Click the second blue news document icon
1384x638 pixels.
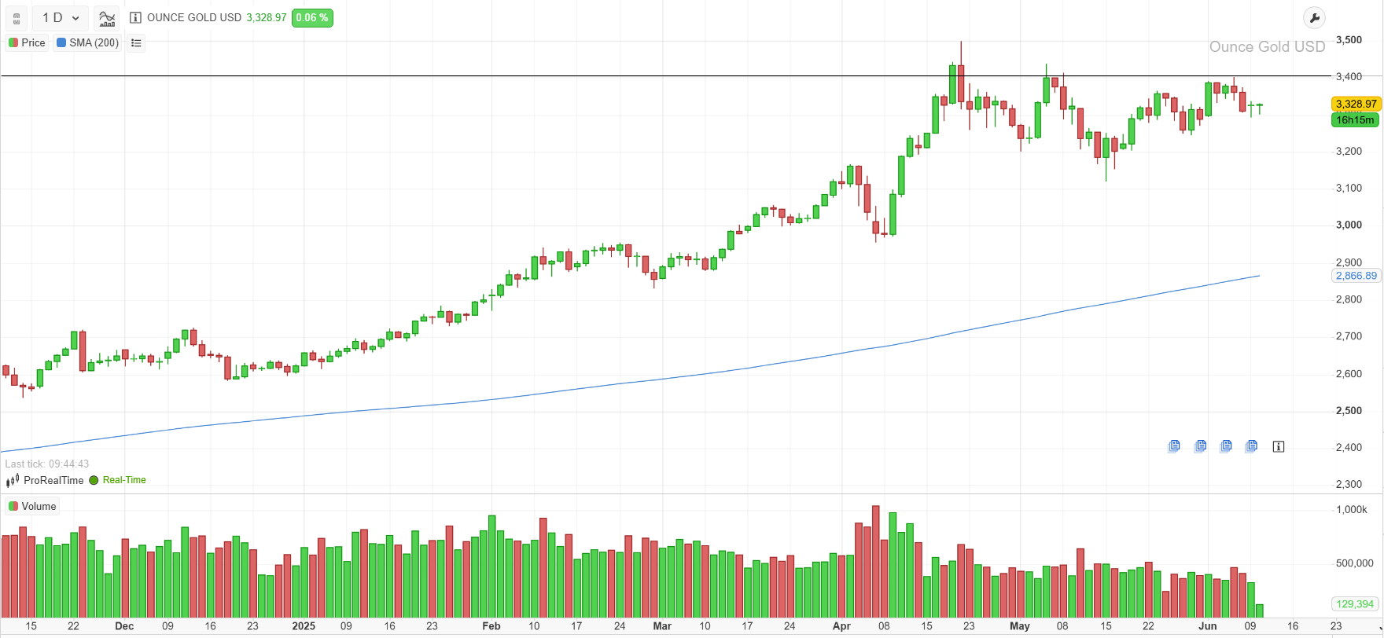[x=1200, y=446]
